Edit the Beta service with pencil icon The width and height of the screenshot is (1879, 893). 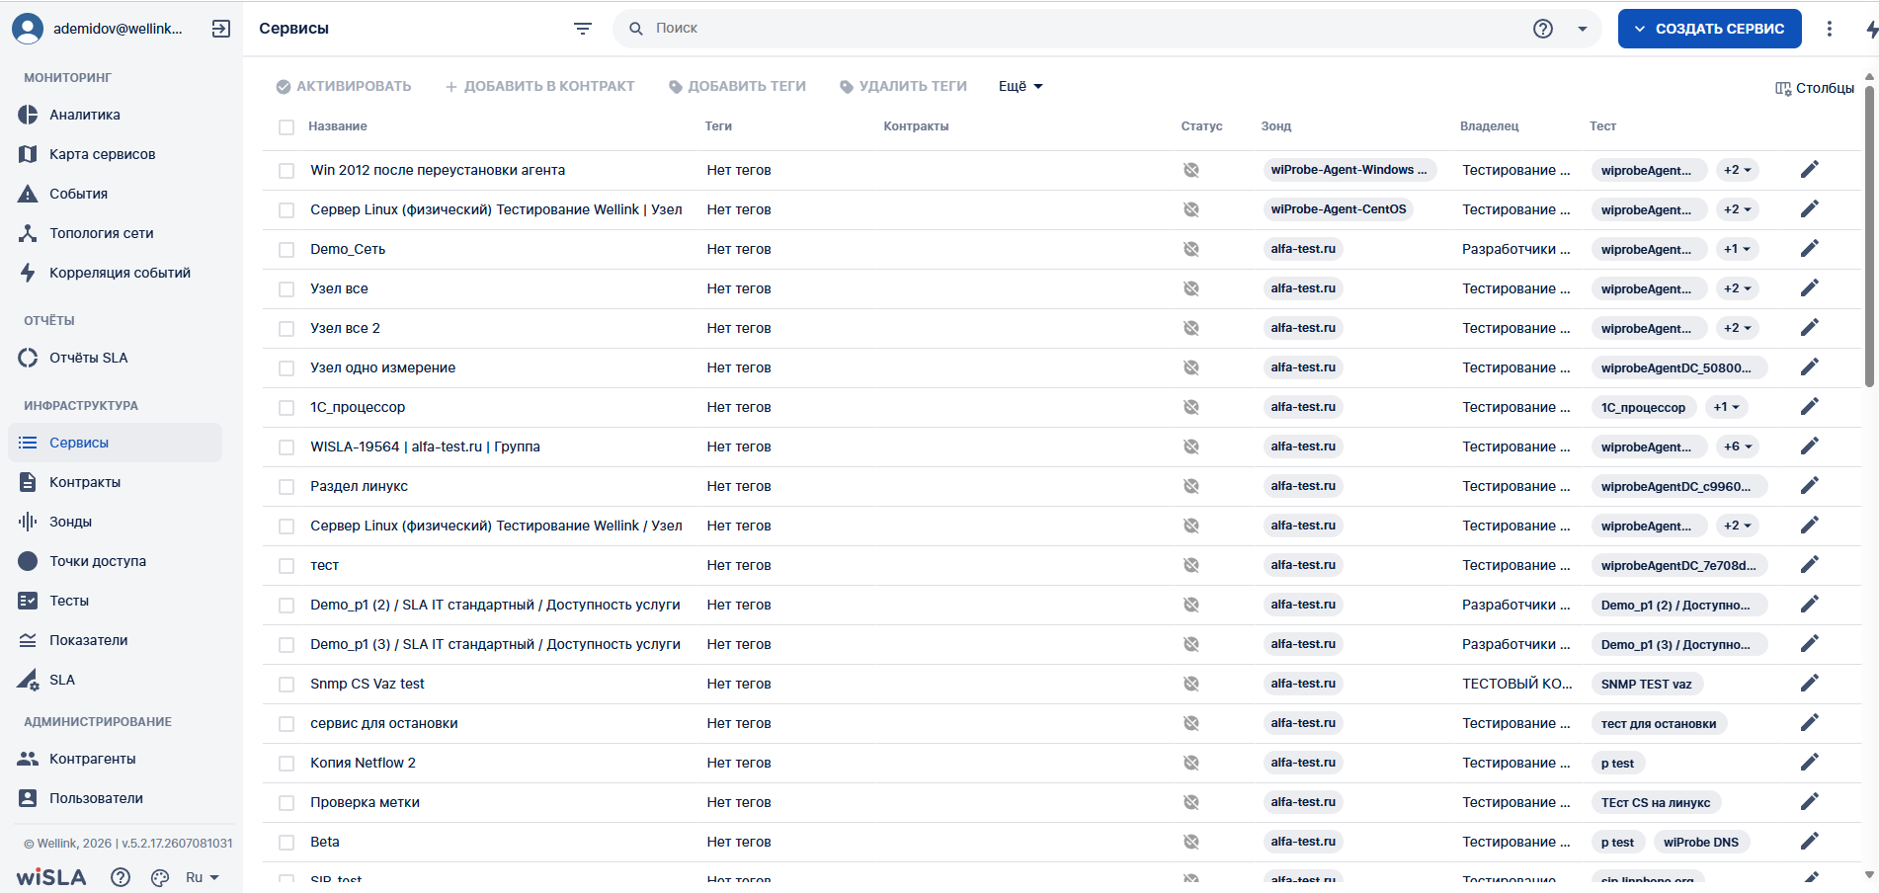(1810, 842)
